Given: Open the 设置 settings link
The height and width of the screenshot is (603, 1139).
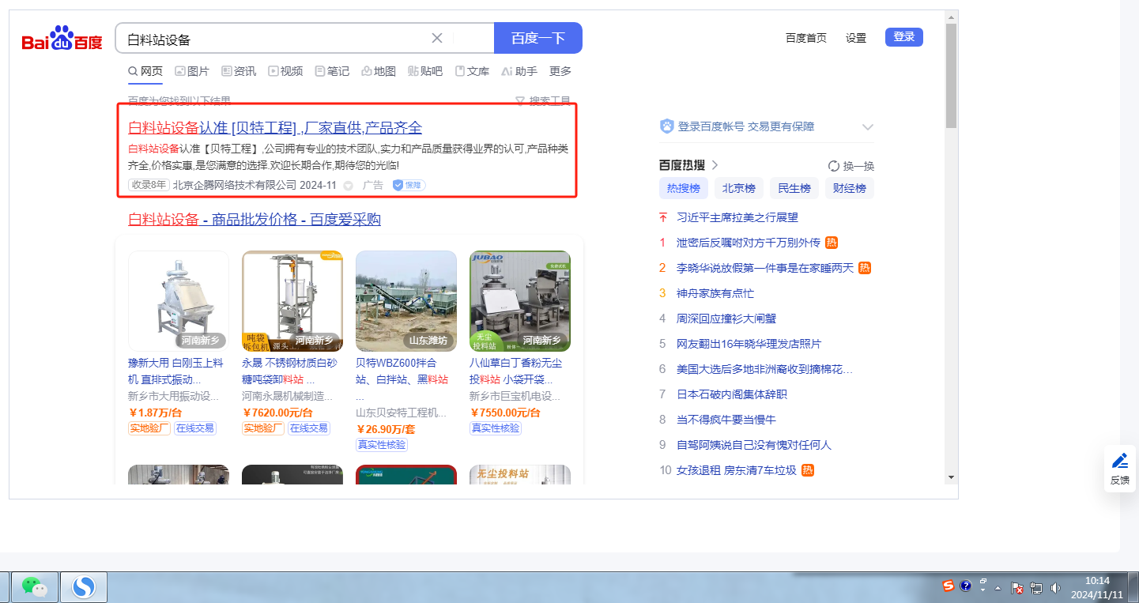Looking at the screenshot, I should (x=856, y=38).
